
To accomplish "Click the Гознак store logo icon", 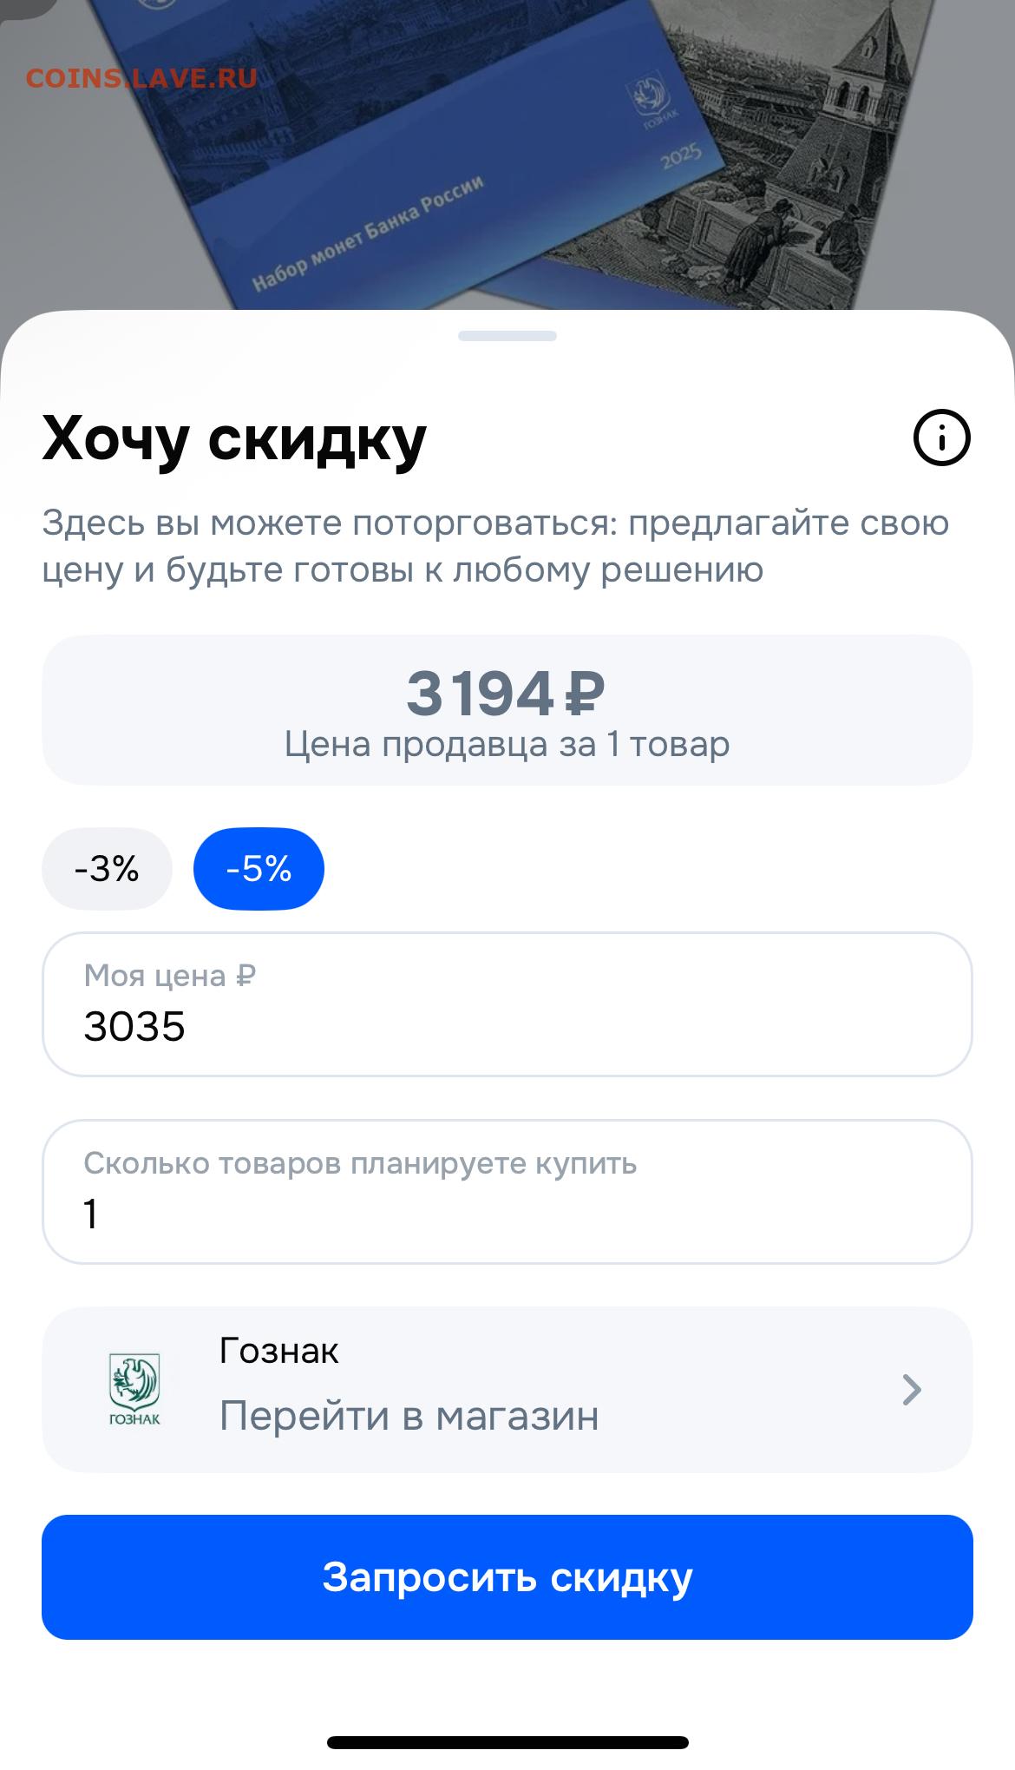I will click(x=134, y=1389).
